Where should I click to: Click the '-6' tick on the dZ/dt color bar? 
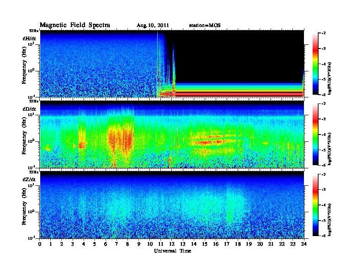[x=324, y=236]
